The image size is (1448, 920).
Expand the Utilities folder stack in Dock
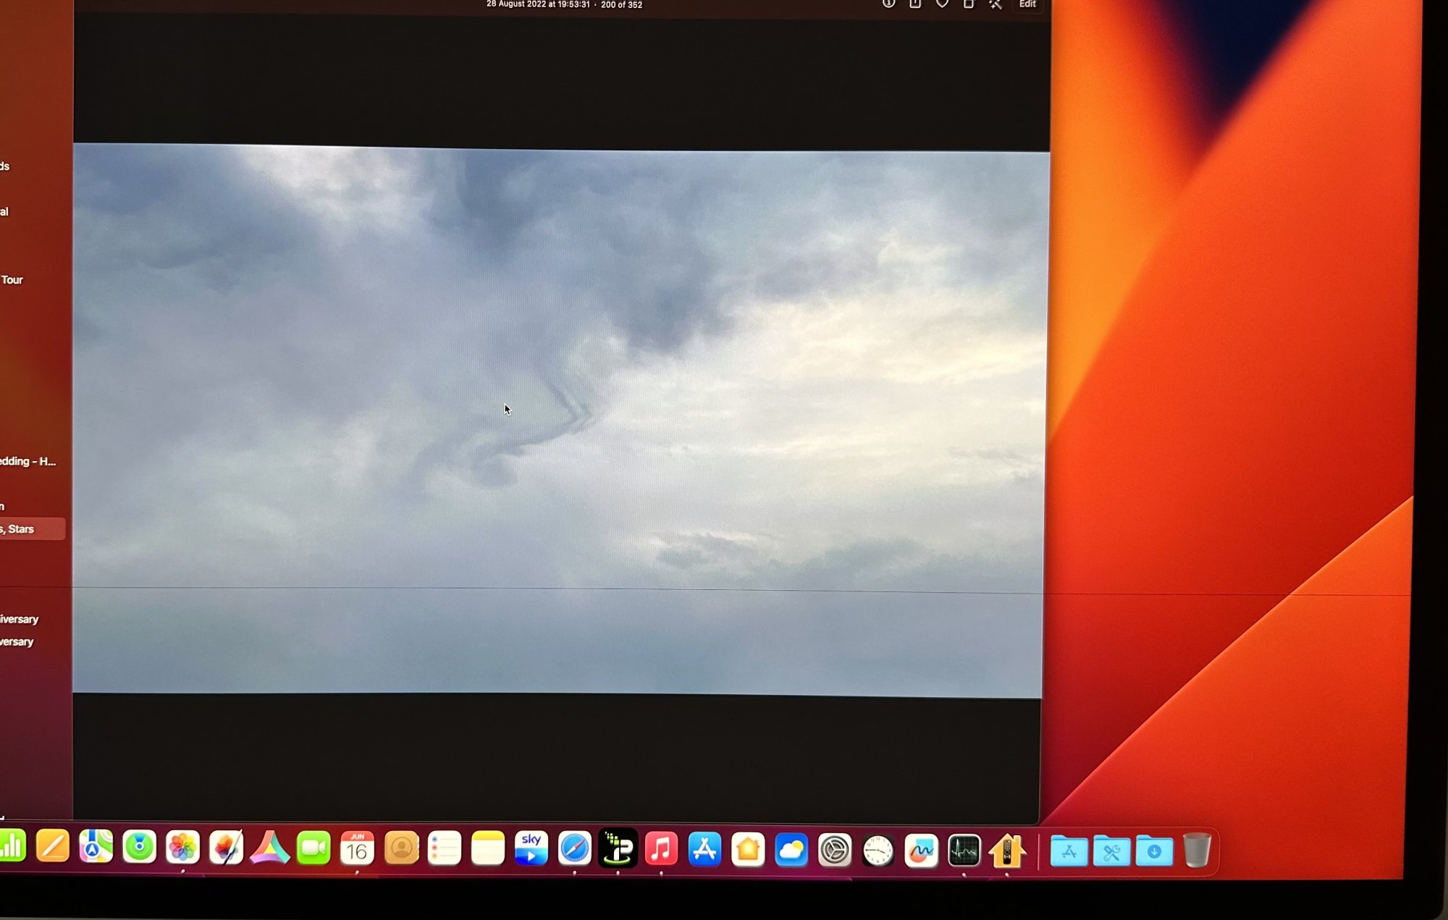tap(1111, 851)
